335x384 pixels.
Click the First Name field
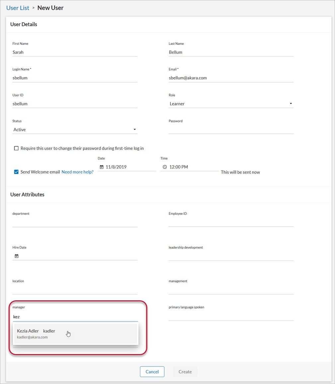[75, 52]
